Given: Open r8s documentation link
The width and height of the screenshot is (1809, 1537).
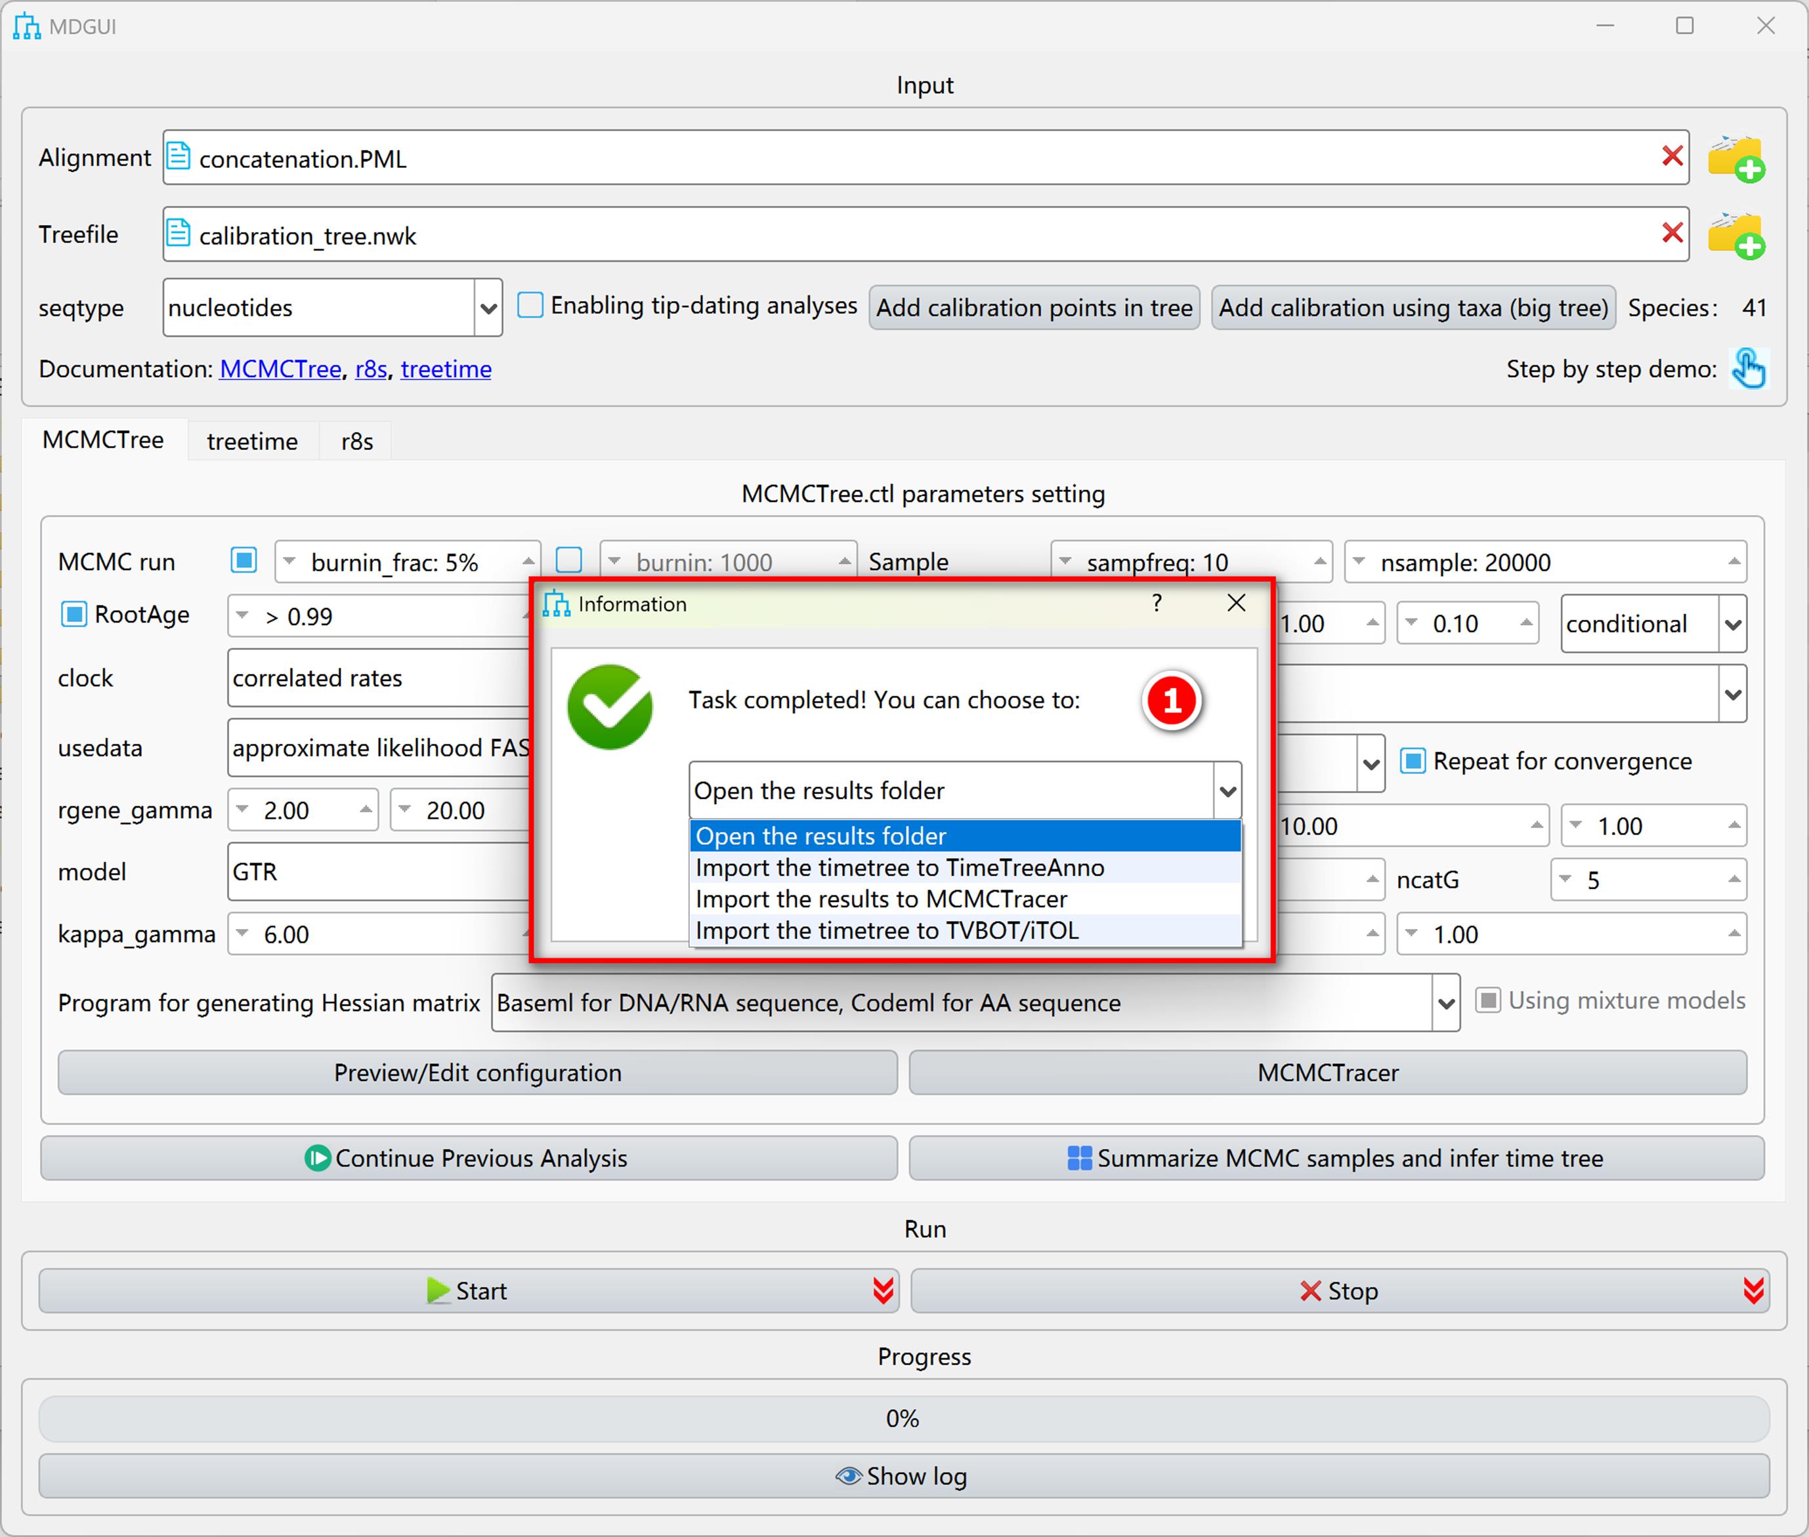Looking at the screenshot, I should [x=370, y=369].
